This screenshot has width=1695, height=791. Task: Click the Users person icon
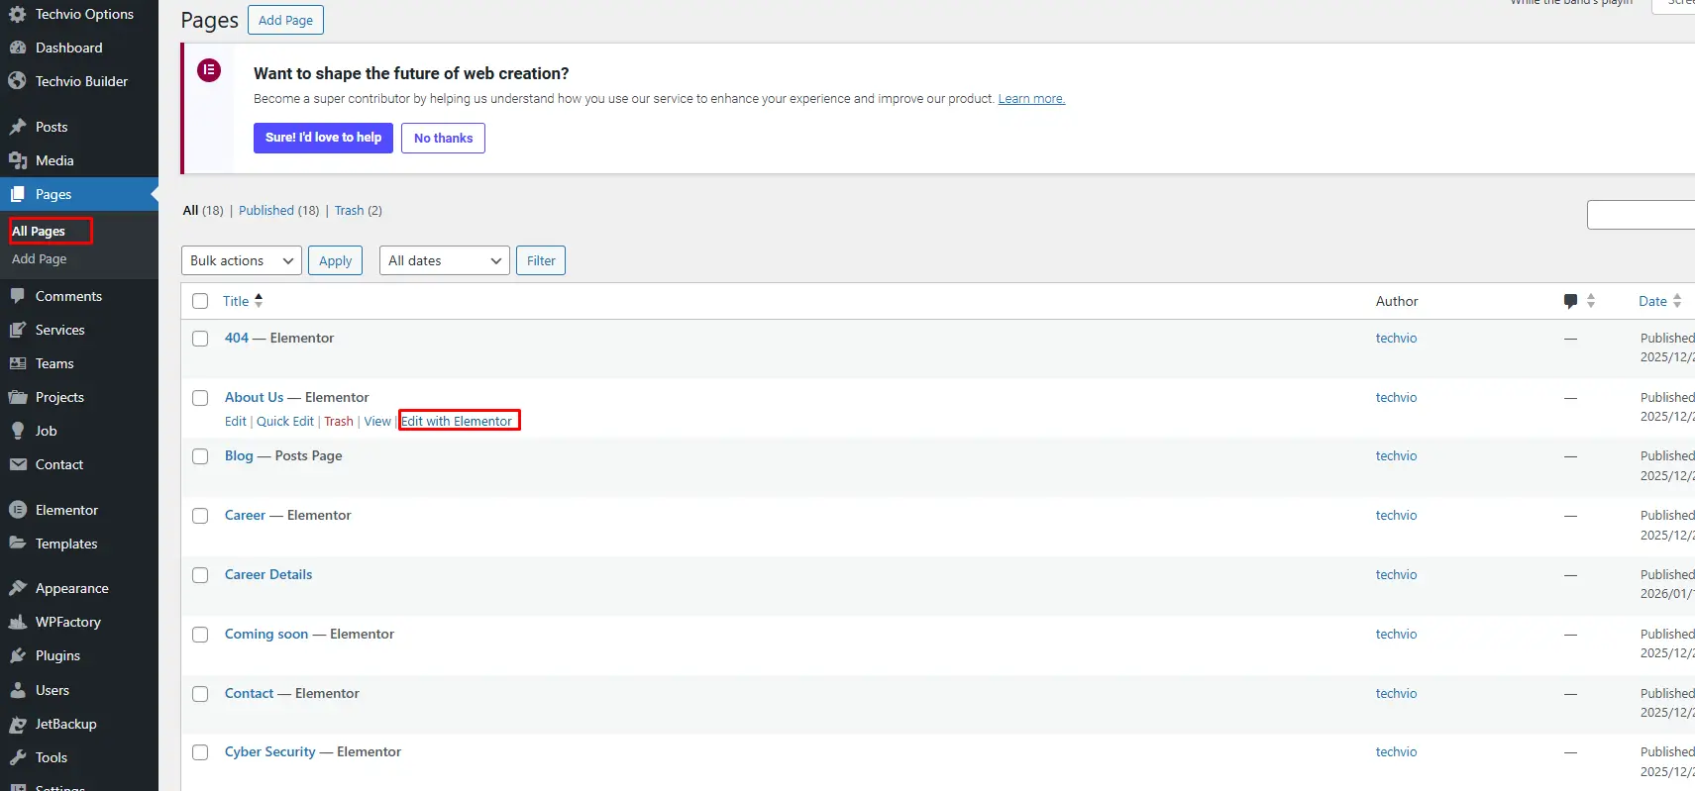click(17, 690)
